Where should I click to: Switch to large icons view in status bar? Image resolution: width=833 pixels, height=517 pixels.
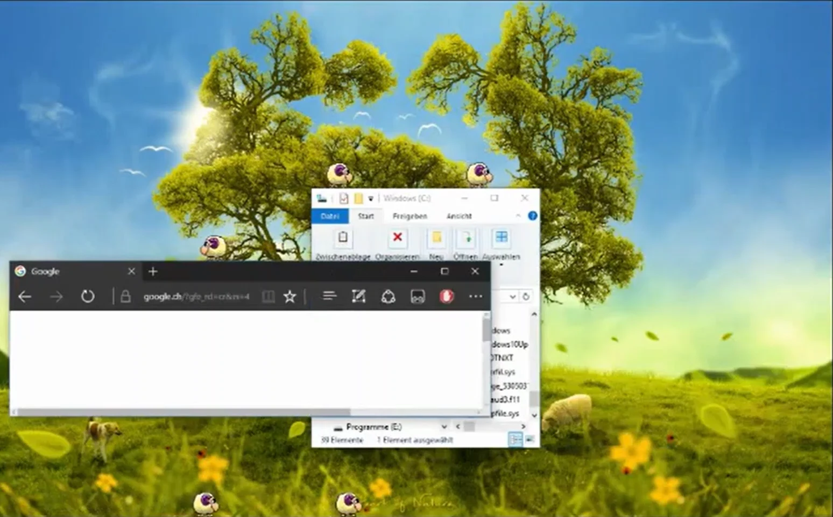(x=530, y=440)
